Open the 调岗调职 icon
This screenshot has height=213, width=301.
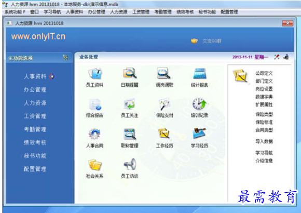[x=163, y=73]
